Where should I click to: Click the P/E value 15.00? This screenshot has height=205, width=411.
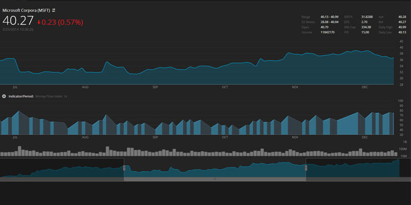365,32
